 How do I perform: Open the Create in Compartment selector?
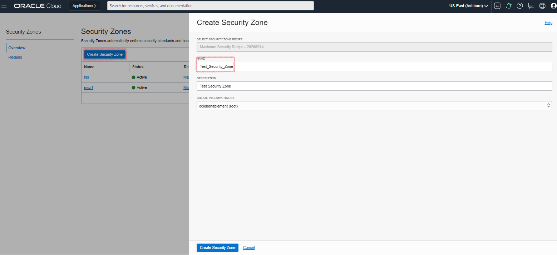pos(374,106)
